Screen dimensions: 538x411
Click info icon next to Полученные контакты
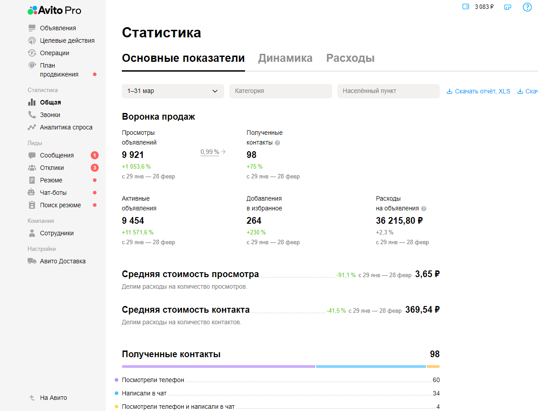277,143
